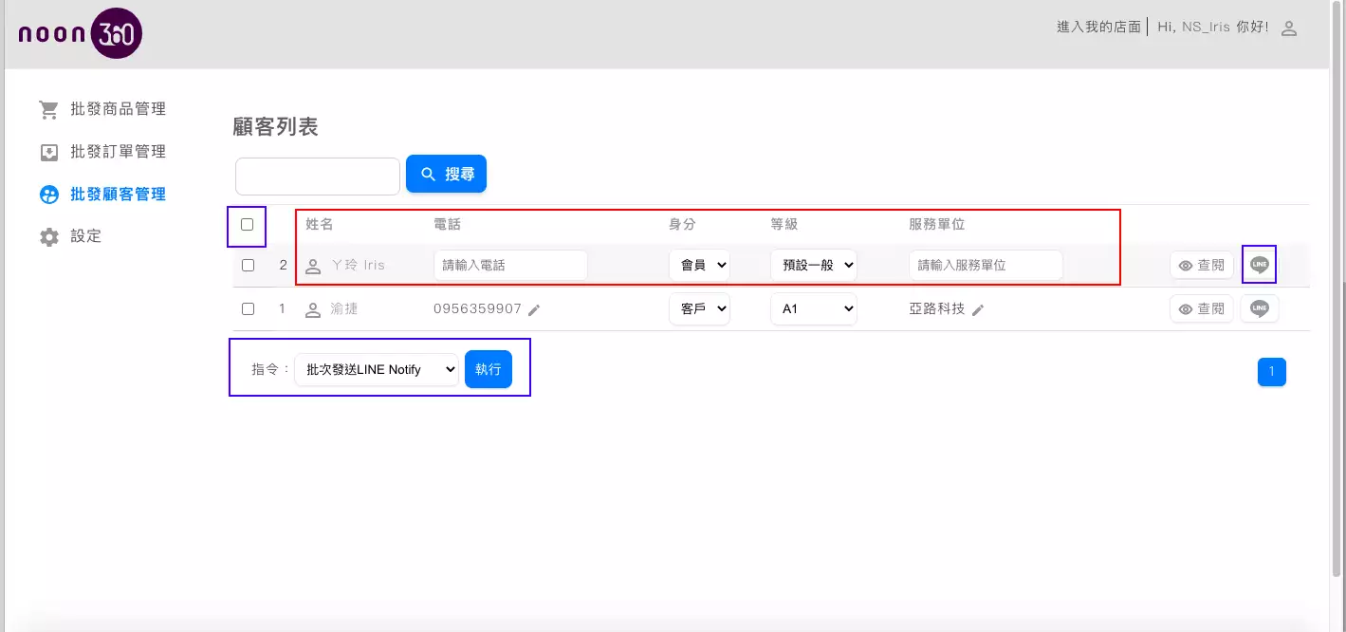Select 批發顧客管理 in the sidebar
1346x632 pixels.
click(118, 195)
